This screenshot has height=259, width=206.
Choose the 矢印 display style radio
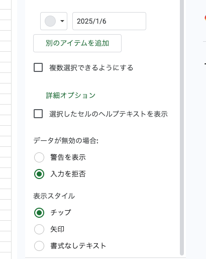point(39,229)
